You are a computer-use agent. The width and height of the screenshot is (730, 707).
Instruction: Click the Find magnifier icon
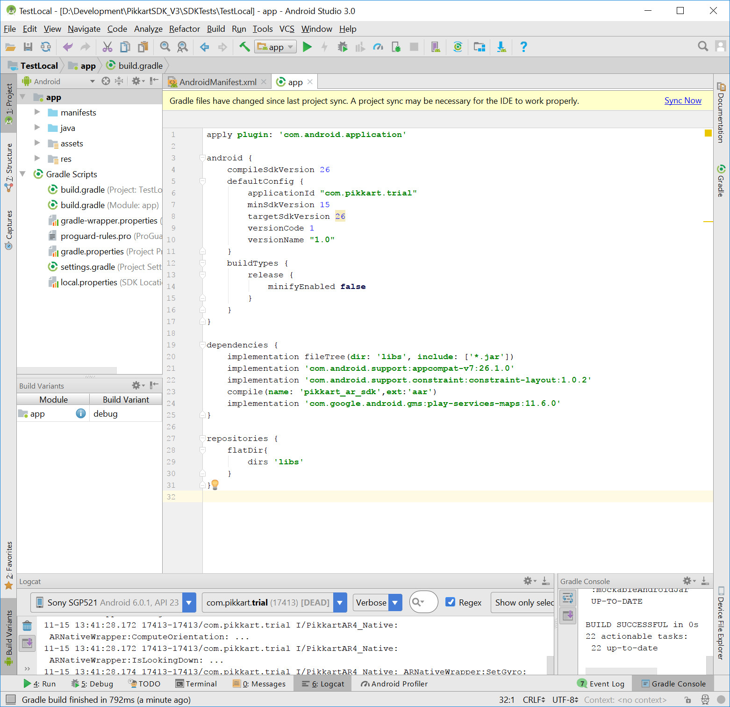[165, 47]
